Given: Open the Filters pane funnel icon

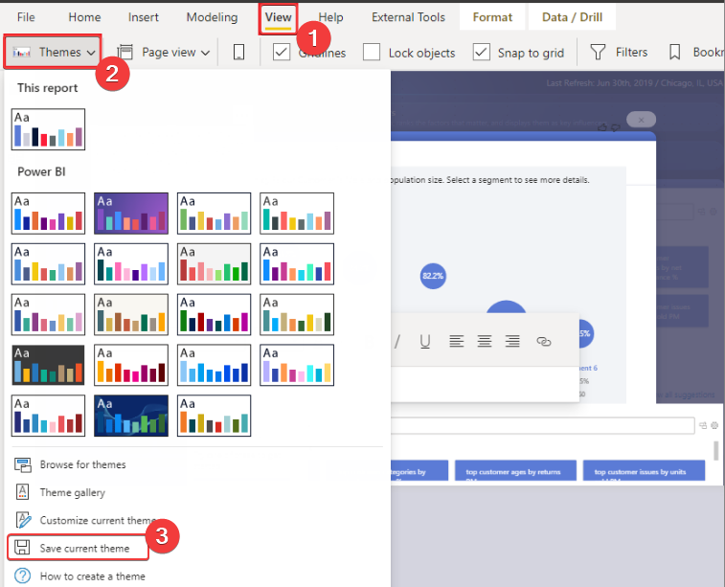Looking at the screenshot, I should tap(598, 53).
